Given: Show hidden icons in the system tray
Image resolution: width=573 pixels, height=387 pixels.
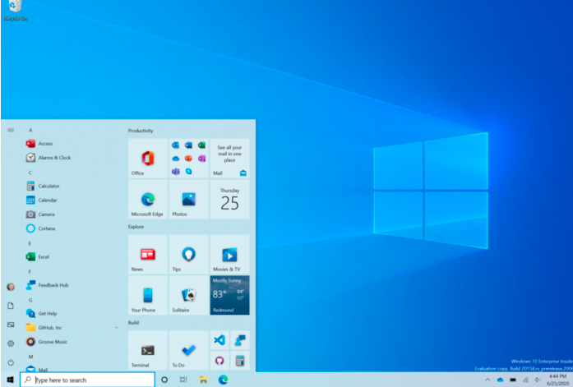Looking at the screenshot, I should point(488,380).
